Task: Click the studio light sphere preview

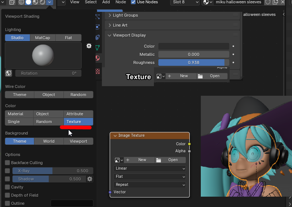Action: click(43, 55)
